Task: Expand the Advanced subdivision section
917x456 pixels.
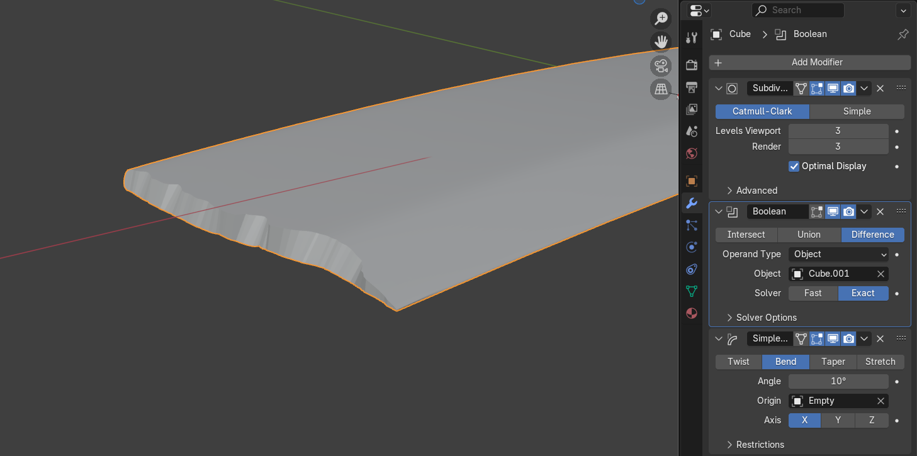Action: (757, 191)
